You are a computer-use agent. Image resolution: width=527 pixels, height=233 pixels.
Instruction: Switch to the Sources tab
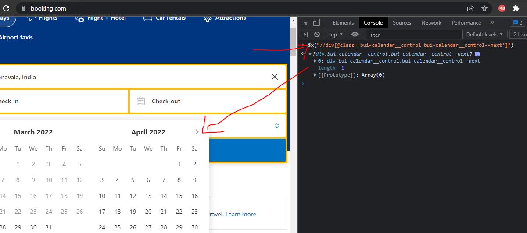402,22
